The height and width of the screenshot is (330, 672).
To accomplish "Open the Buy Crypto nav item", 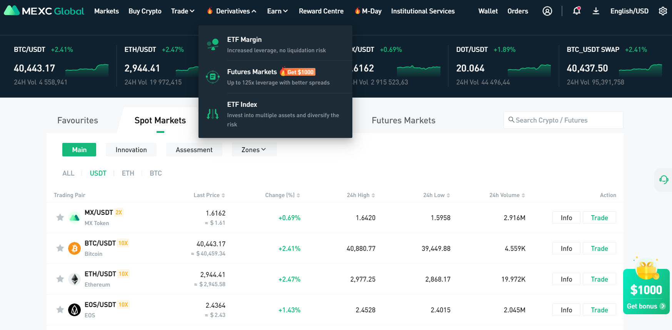I will [x=145, y=11].
